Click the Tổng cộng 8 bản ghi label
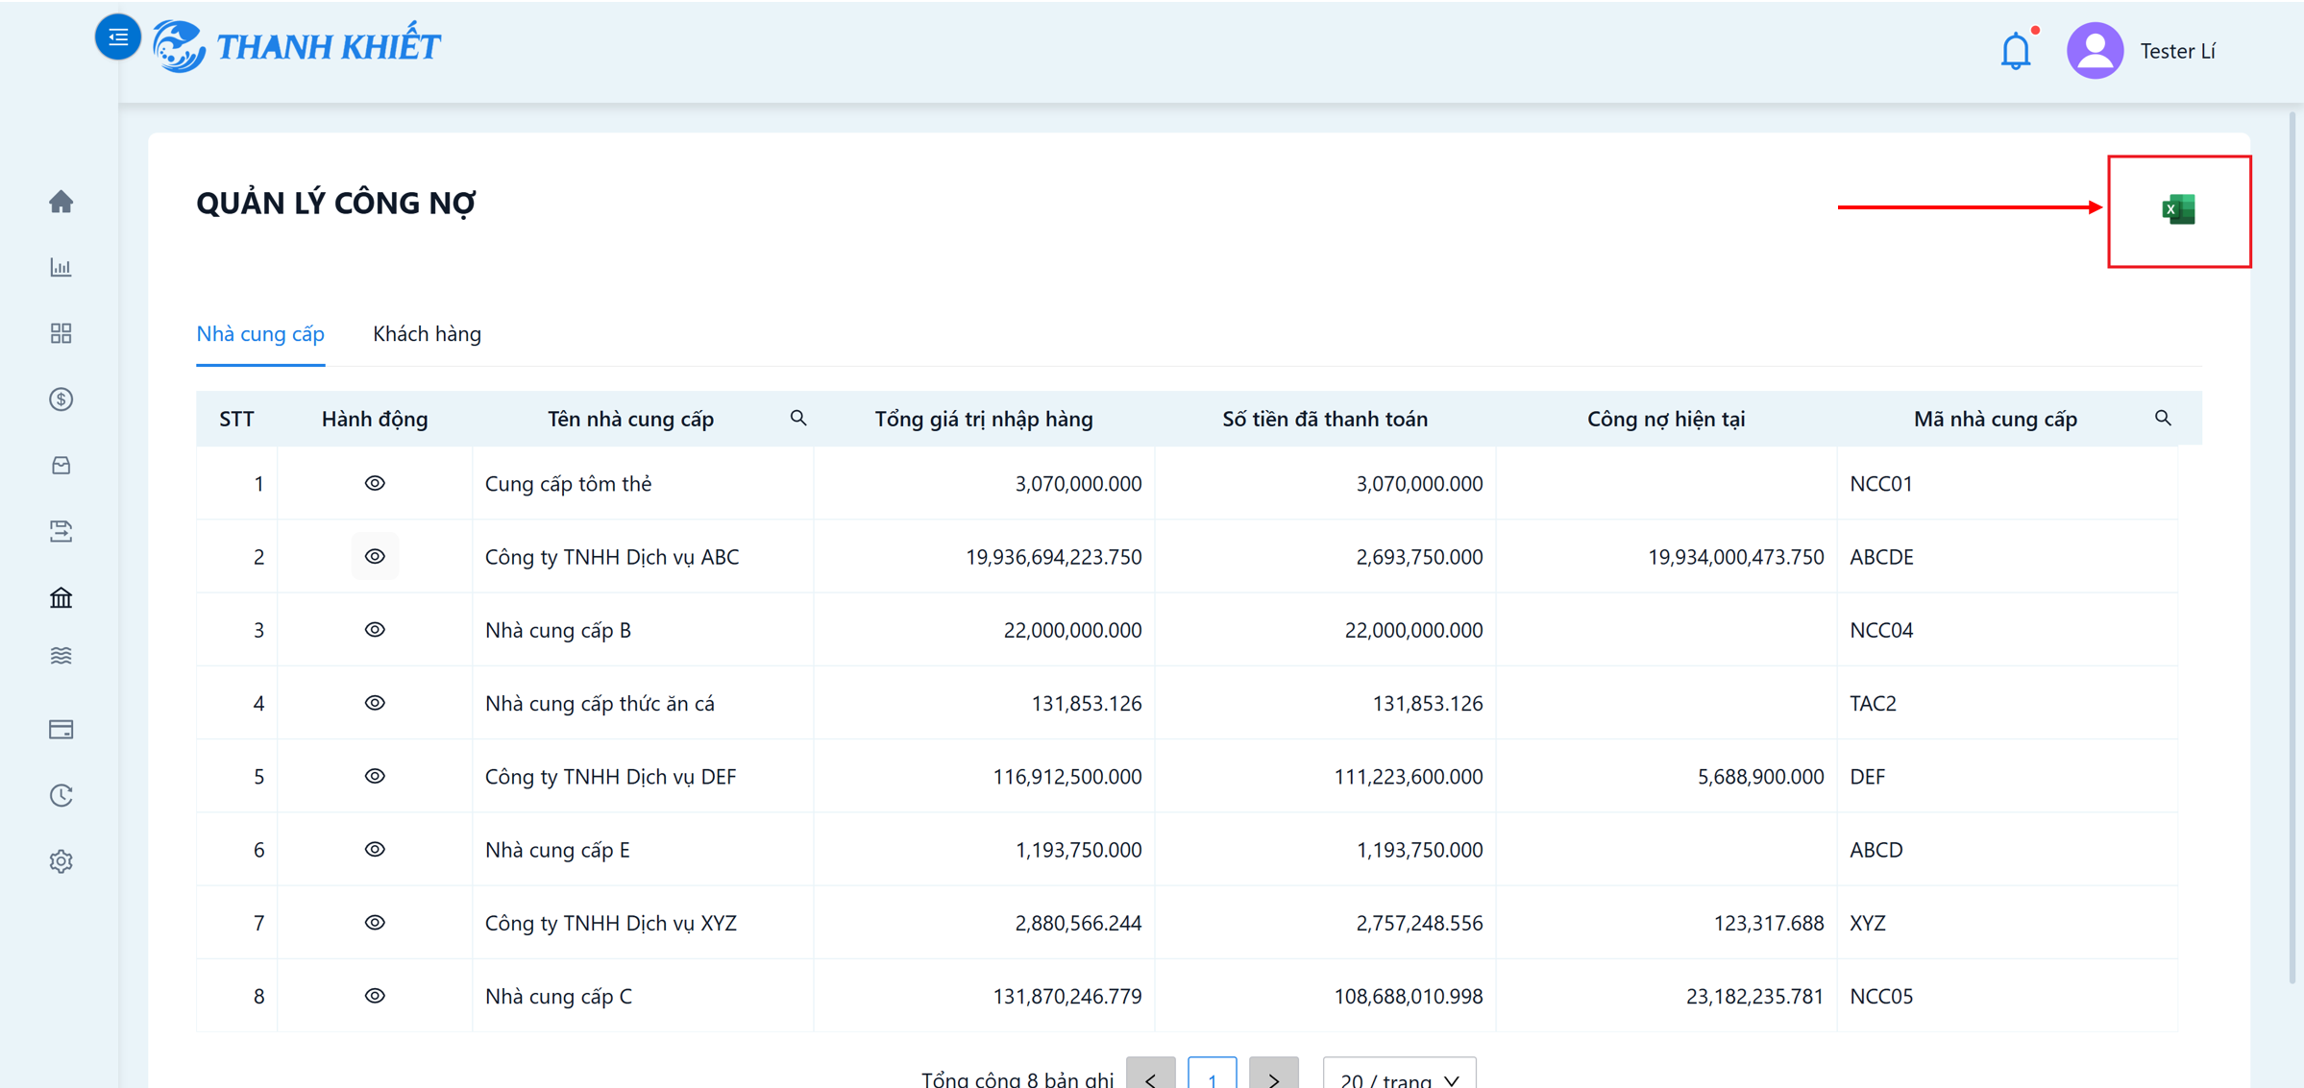 1017,1078
